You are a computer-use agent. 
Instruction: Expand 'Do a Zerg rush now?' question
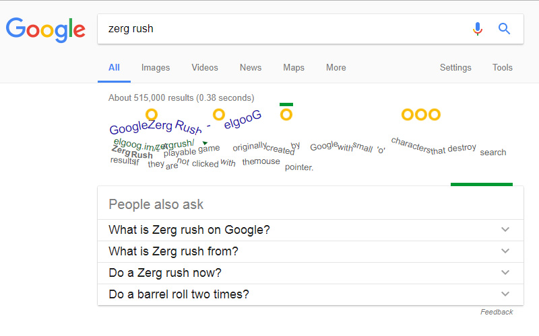[311, 273]
